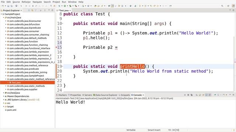Click the Debug toolbar icon
236x132 pixels.
pos(59,6)
